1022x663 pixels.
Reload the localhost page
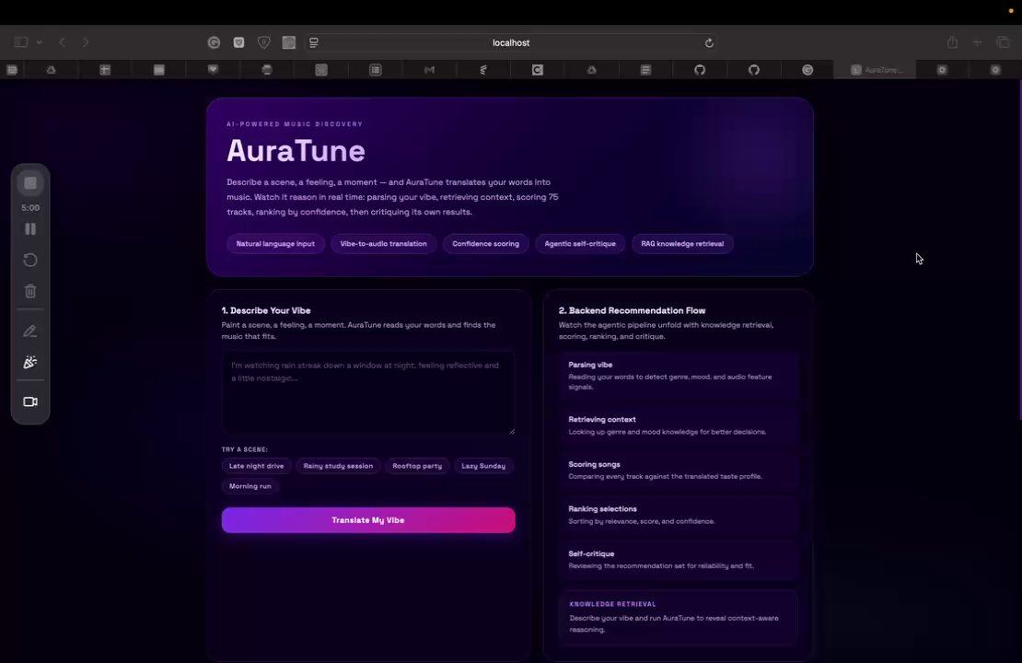(709, 42)
